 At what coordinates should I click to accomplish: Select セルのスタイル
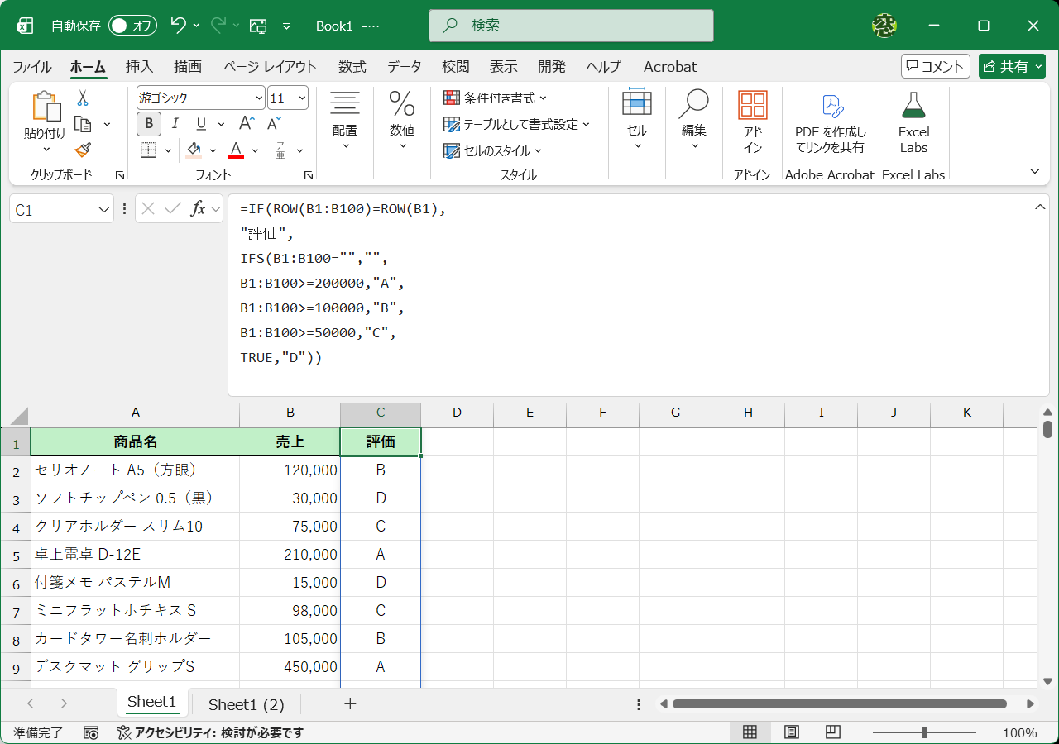[495, 150]
